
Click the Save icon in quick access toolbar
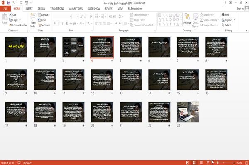point(9,3)
